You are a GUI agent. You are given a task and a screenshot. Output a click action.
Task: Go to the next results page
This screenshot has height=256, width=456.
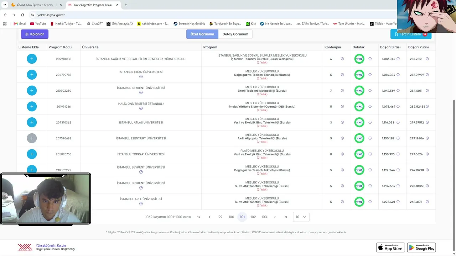point(275,217)
